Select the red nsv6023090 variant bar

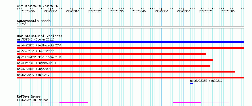[x=130, y=78]
